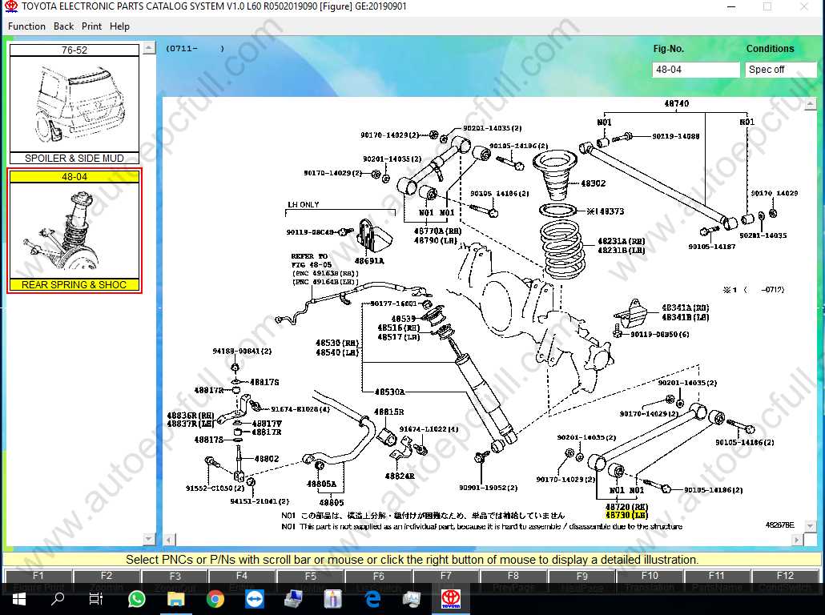Open TeamViewer from the taskbar
The height and width of the screenshot is (615, 825).
[255, 599]
